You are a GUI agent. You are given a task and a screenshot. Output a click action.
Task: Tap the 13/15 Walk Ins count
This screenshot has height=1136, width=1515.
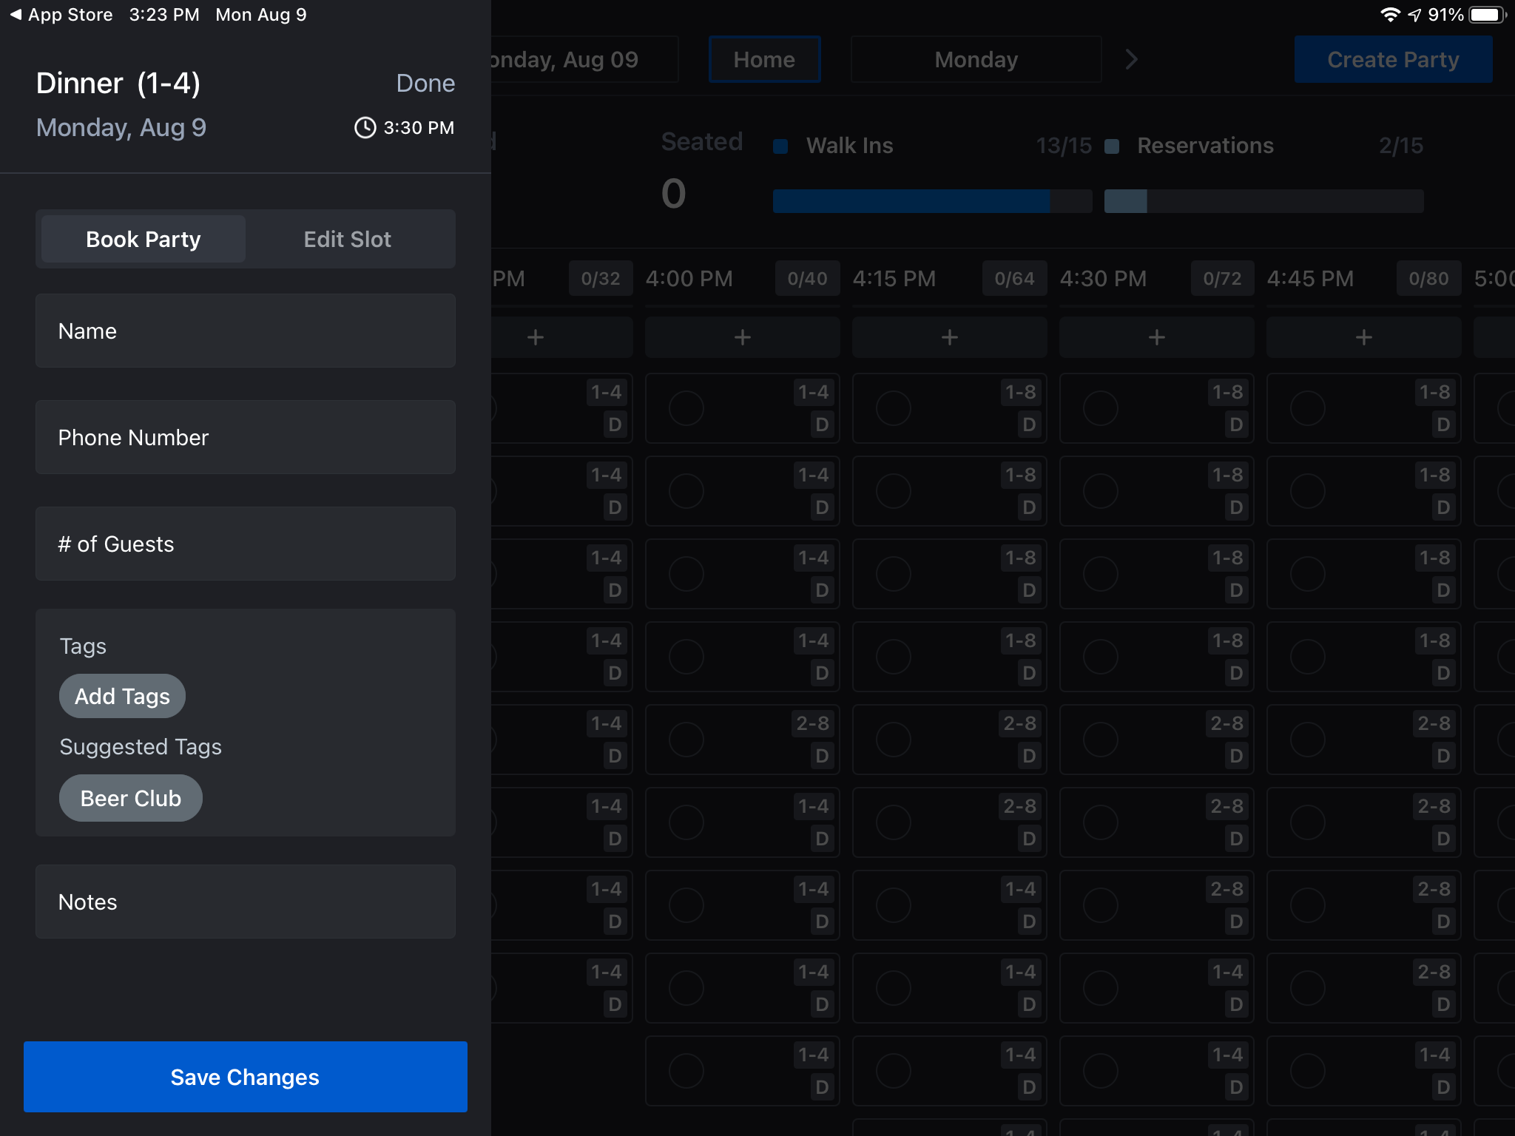pyautogui.click(x=1064, y=146)
